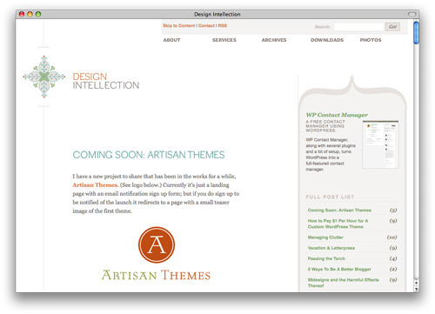Click the Artisan Themes wordmark image

tap(156, 275)
